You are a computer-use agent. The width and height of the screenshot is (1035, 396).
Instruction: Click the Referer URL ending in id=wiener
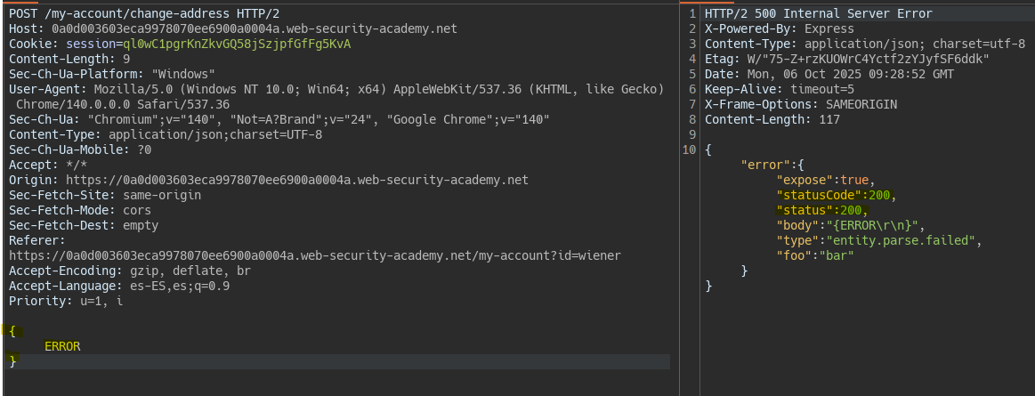[314, 255]
